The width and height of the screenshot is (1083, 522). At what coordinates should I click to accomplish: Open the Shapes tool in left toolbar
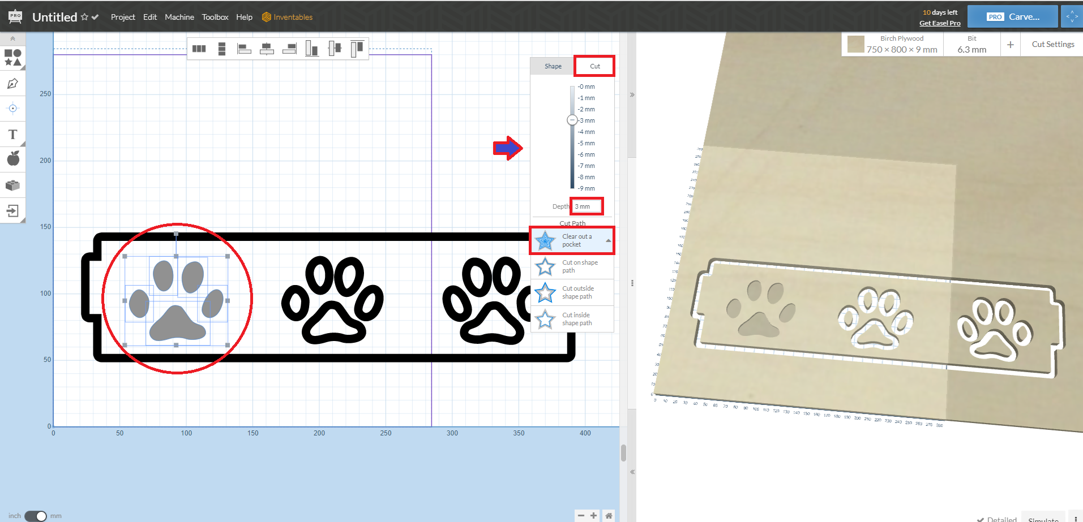coord(12,57)
